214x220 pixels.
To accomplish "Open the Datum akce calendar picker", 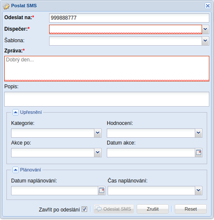I will pyautogui.click(x=199, y=153).
